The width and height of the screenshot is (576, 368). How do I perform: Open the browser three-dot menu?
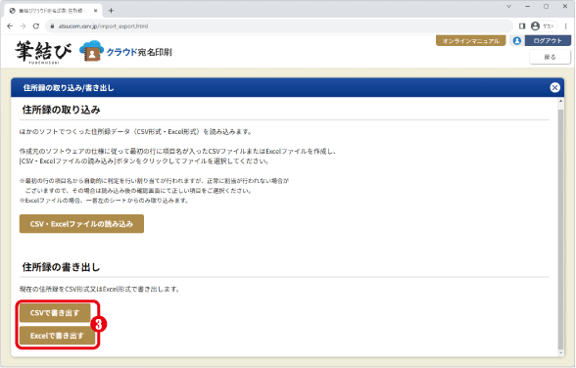pos(566,26)
